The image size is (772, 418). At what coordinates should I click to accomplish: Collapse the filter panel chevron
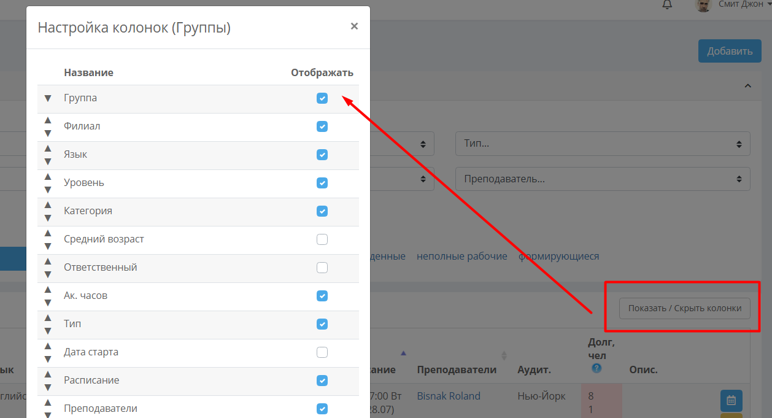(747, 87)
